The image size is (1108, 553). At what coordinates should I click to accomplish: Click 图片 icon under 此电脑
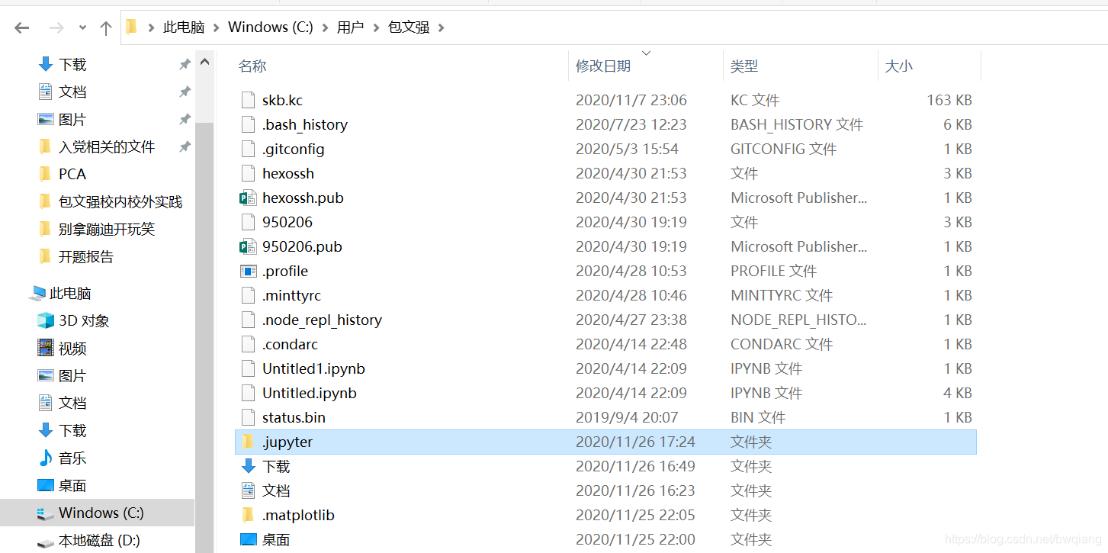coord(46,375)
